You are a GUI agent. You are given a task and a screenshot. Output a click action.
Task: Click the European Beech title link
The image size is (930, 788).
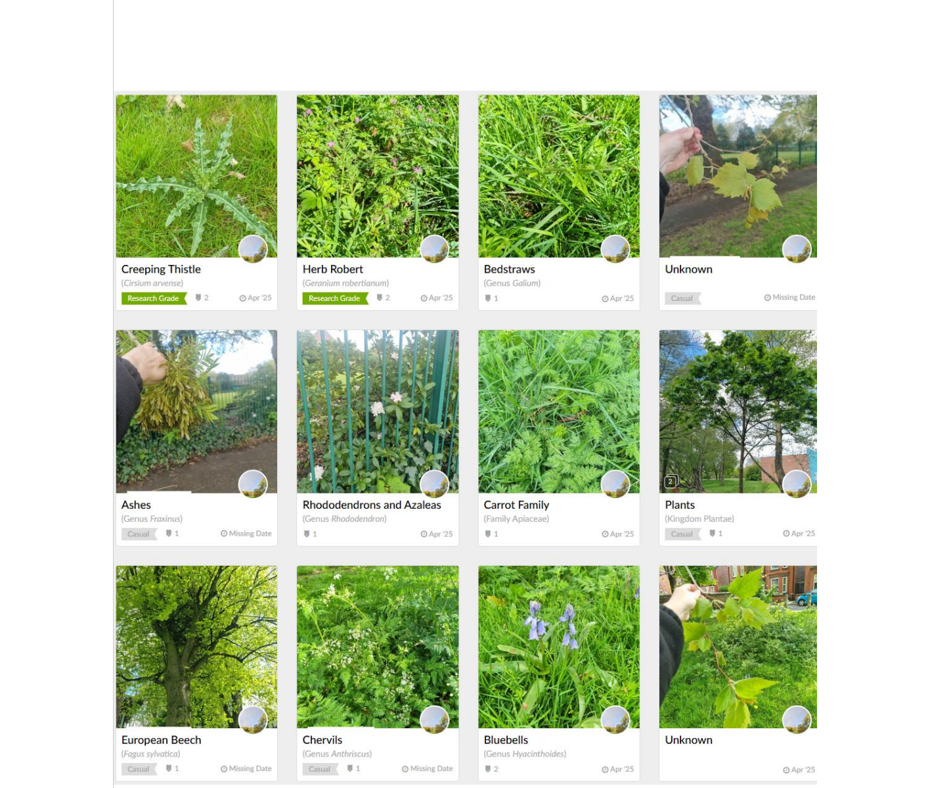pyautogui.click(x=162, y=740)
